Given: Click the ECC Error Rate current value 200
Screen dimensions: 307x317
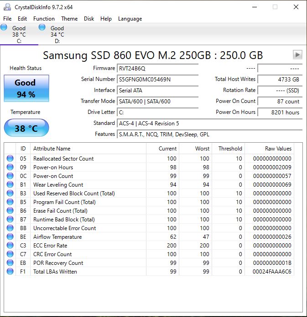Looking at the screenshot, I should [x=172, y=246].
